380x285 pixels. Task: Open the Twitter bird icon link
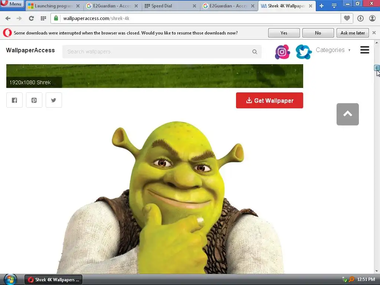pyautogui.click(x=304, y=52)
